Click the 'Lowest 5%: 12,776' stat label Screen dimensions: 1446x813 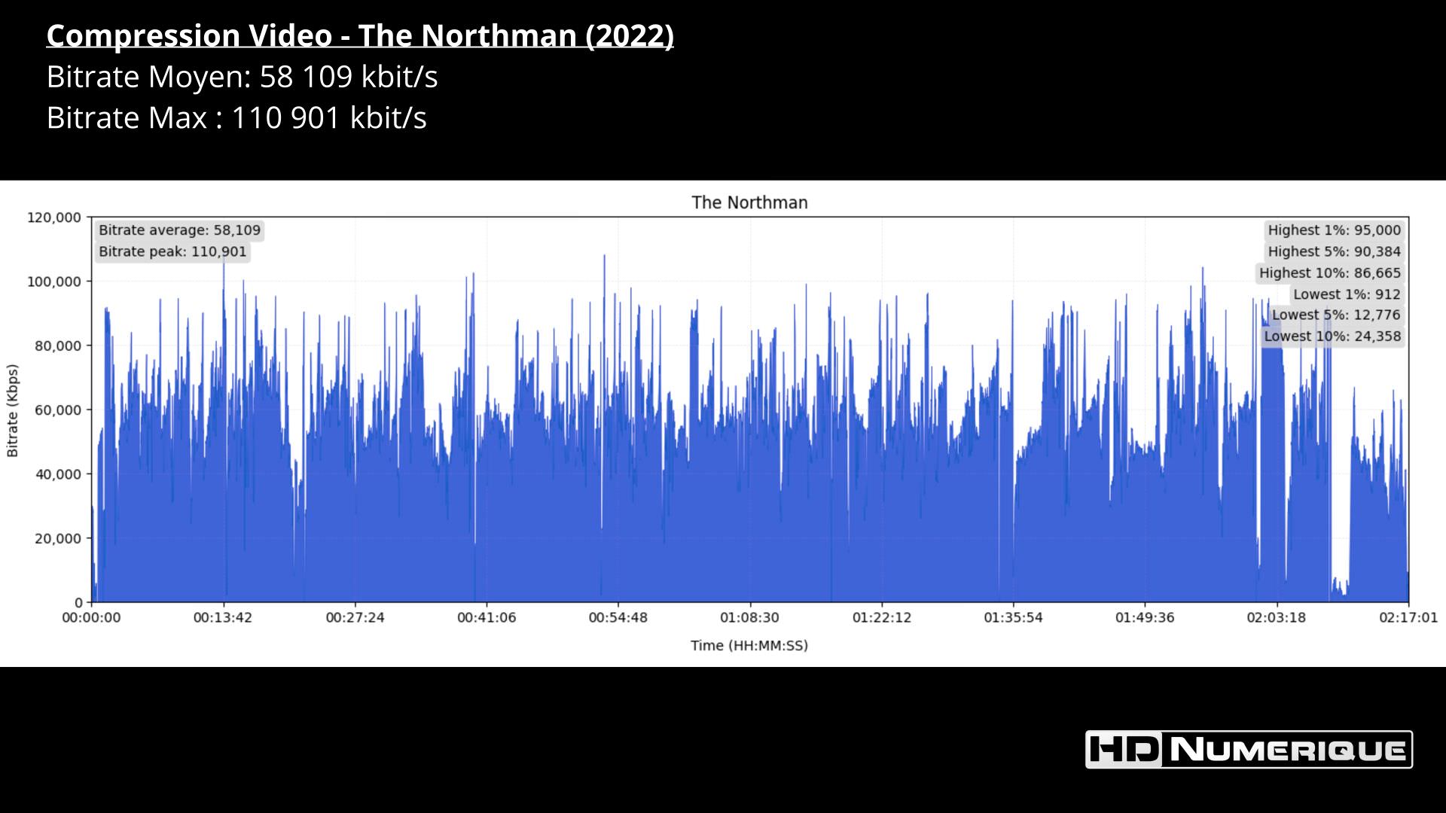1336,315
